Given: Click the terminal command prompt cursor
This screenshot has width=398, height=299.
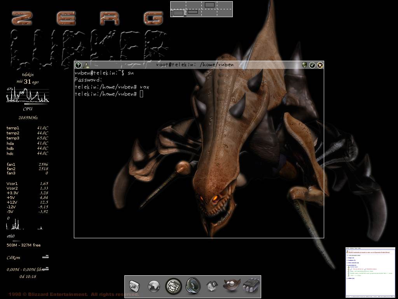Looking at the screenshot, I should (141, 94).
